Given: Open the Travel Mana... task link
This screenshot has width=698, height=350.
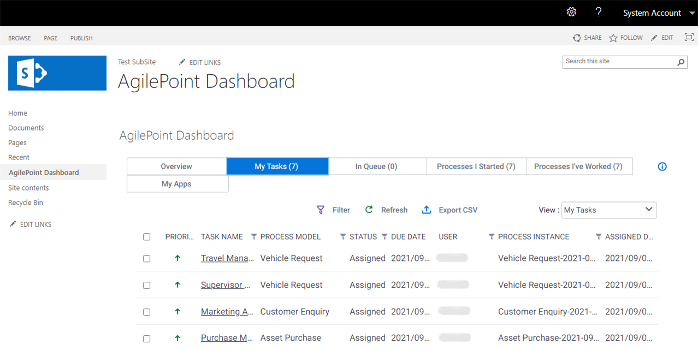Looking at the screenshot, I should click(227, 258).
